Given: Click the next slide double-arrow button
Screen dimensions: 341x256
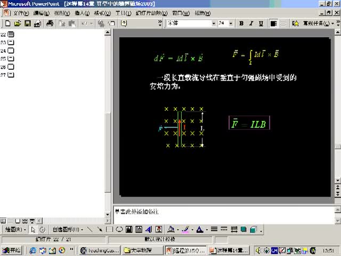Looking at the screenshot, I should pyautogui.click(x=337, y=193).
